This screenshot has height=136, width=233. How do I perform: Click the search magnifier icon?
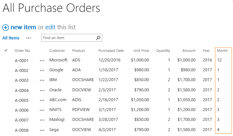98,38
